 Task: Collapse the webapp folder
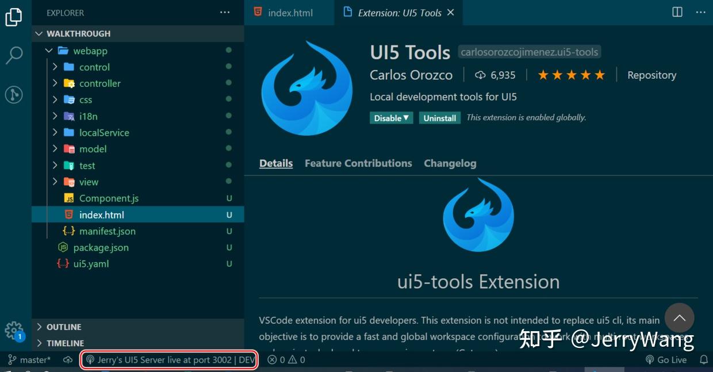pos(49,51)
